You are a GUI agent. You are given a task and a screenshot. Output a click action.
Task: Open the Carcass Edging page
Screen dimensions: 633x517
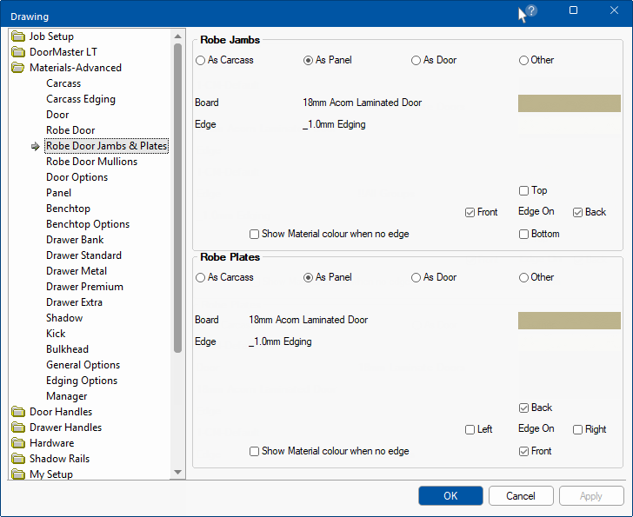point(81,99)
